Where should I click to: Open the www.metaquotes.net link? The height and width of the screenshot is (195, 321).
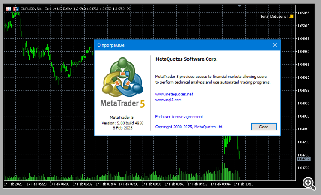[174, 94]
